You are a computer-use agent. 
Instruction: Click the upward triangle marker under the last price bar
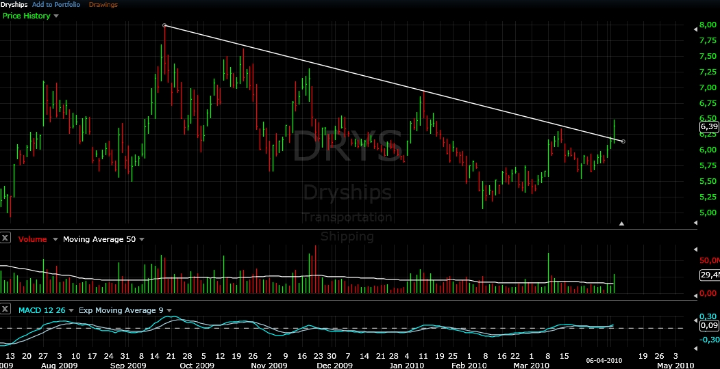(x=621, y=223)
